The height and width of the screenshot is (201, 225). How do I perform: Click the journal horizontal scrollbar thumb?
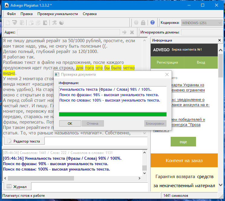[x=41, y=178]
